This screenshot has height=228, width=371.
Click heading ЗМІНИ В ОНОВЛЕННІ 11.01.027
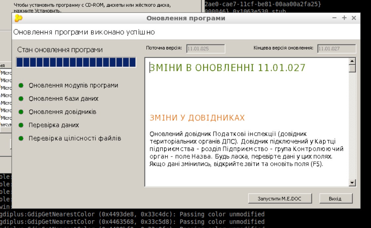tap(227, 68)
